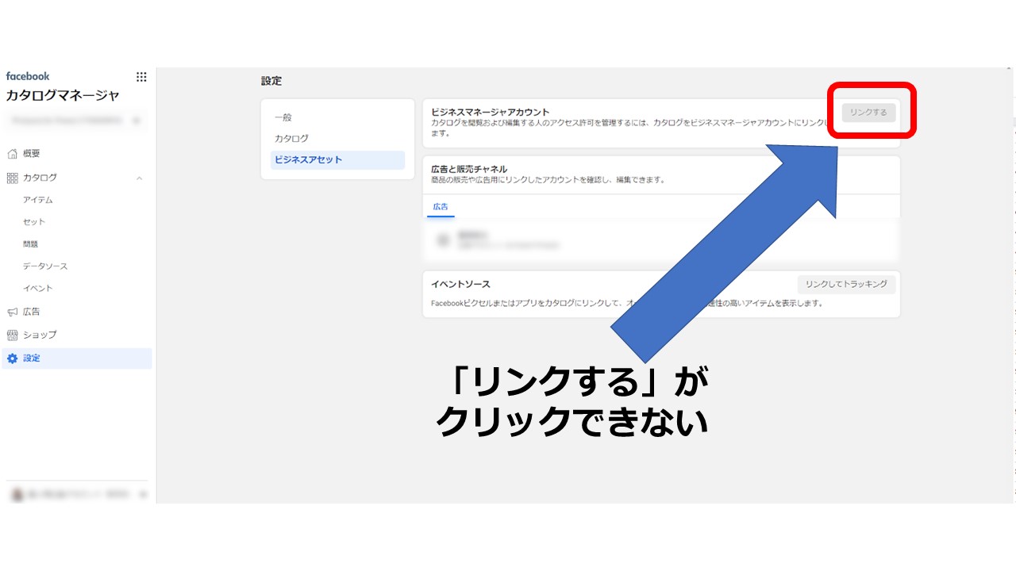1016x571 pixels.
Task: Click the blurred user avatar at bottom-left
Action: pyautogui.click(x=17, y=494)
